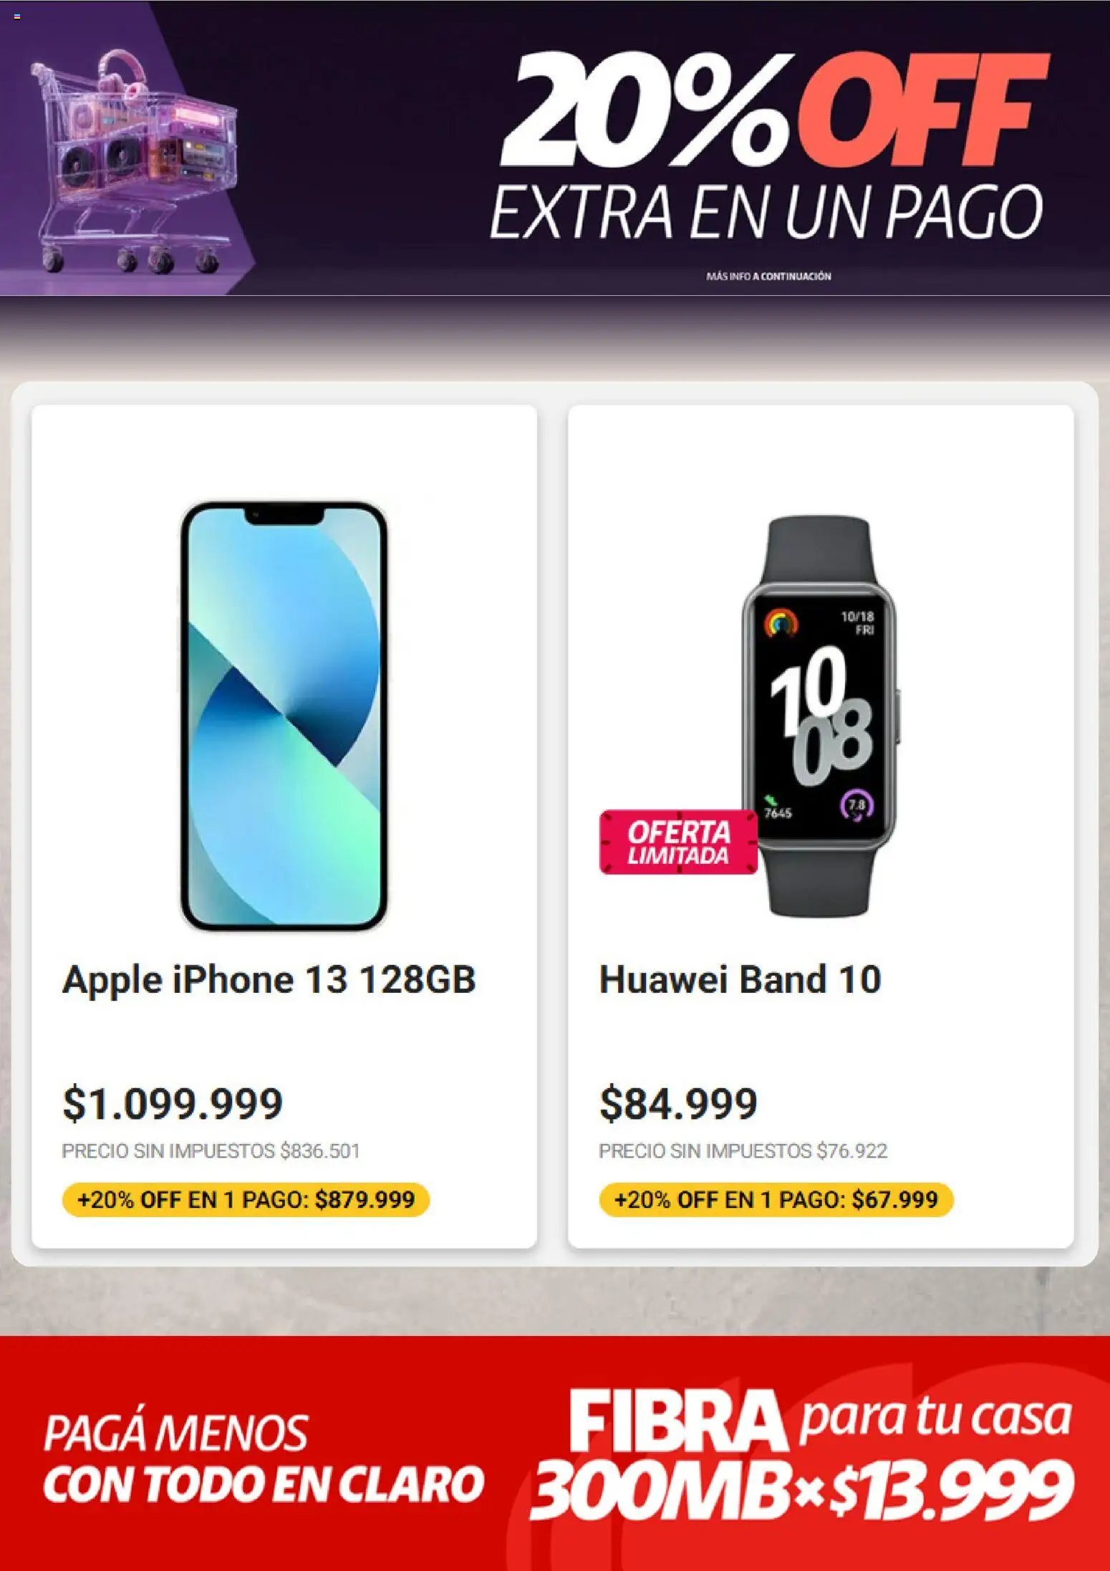1110x1571 pixels.
Task: Select the yellow $67.999 one-payment offer
Action: point(776,1199)
